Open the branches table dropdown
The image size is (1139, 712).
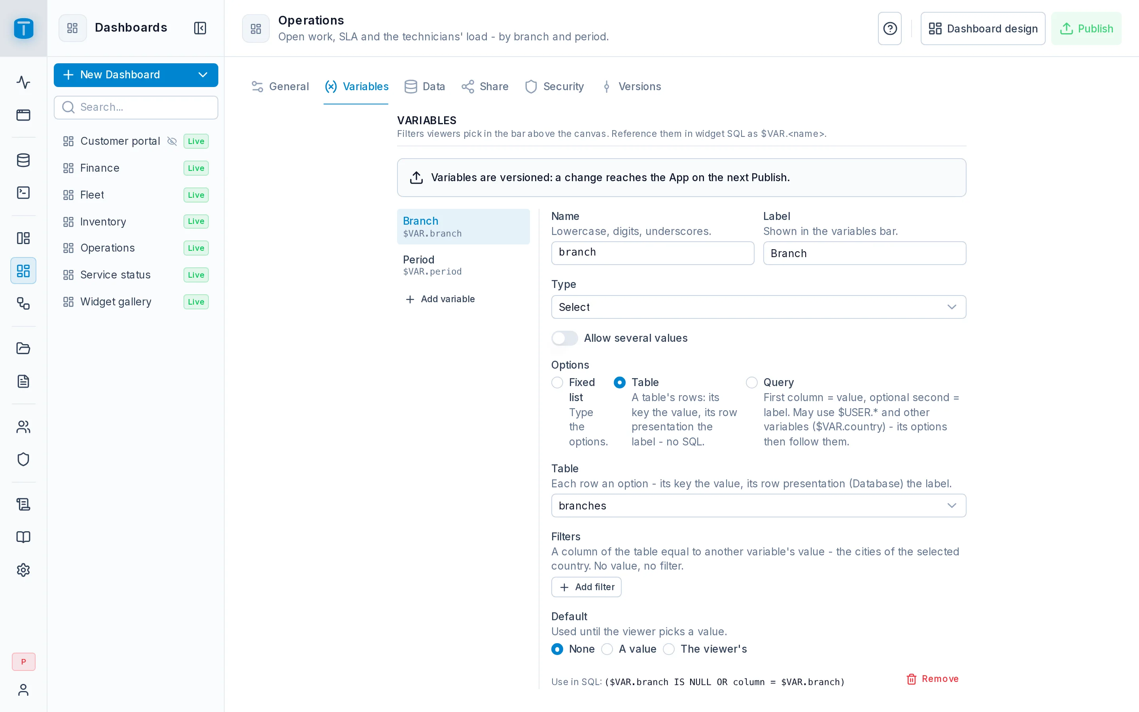pyautogui.click(x=759, y=505)
